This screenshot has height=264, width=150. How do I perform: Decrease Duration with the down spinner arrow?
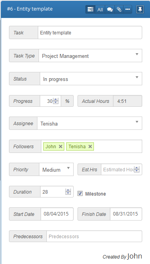coord(68,193)
